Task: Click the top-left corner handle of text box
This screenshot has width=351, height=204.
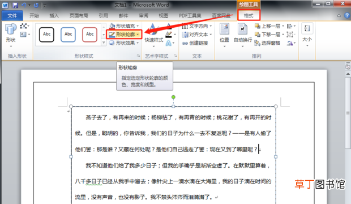Action: 71,107
